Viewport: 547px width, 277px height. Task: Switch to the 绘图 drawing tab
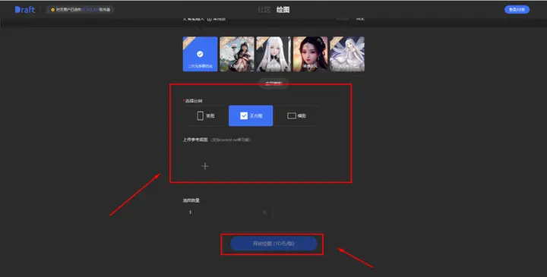(x=283, y=10)
